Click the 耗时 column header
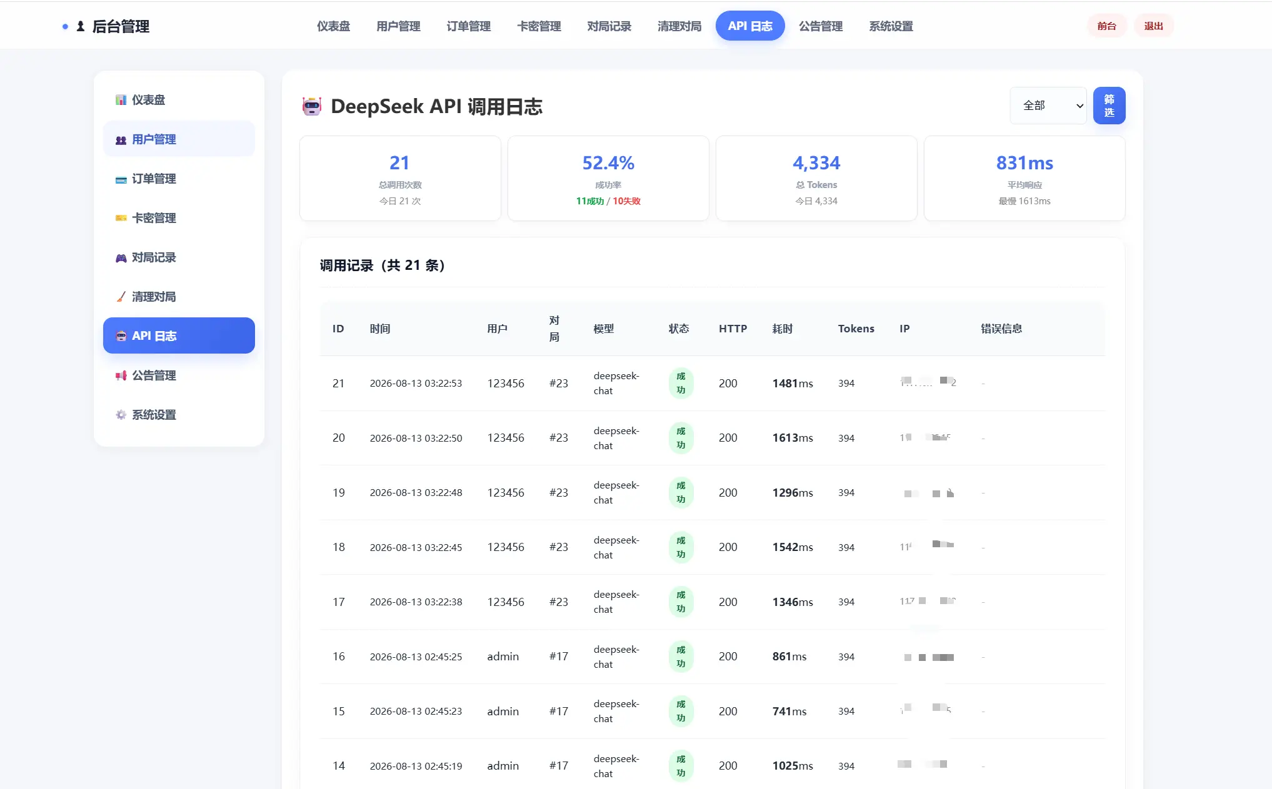This screenshot has height=789, width=1272. click(x=783, y=329)
